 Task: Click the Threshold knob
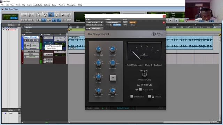click(98, 49)
